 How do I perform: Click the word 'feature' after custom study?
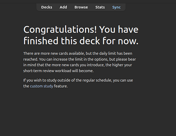(x=60, y=86)
